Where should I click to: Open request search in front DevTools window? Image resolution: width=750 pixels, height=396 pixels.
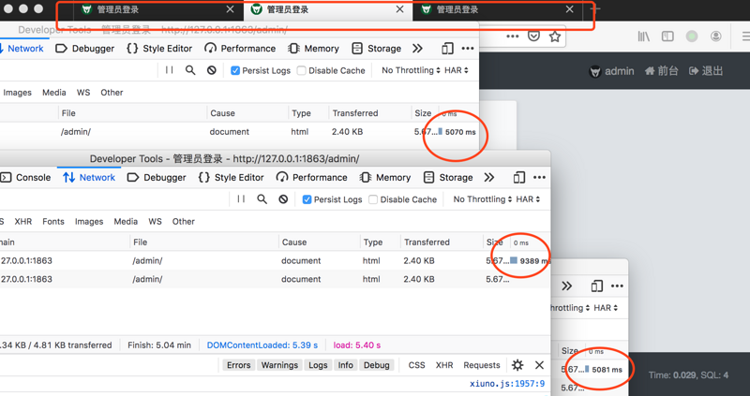pos(262,199)
